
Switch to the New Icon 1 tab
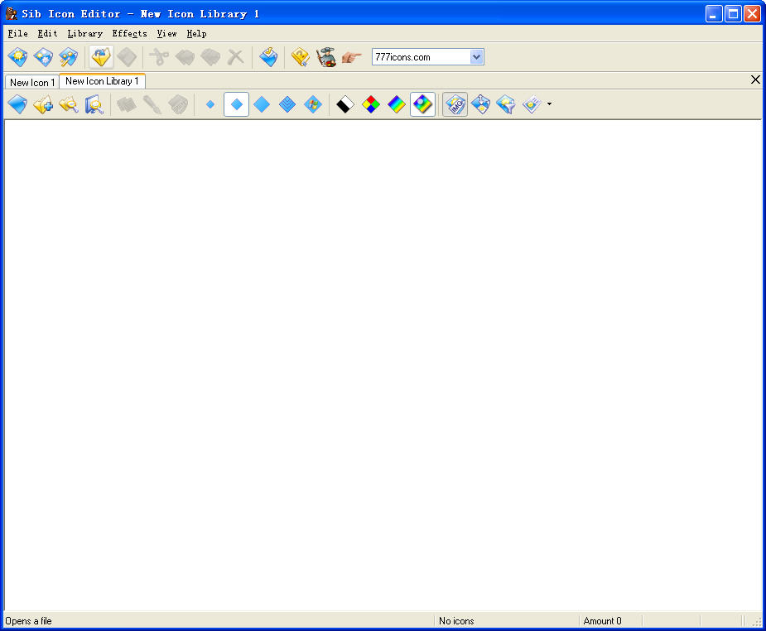click(32, 83)
